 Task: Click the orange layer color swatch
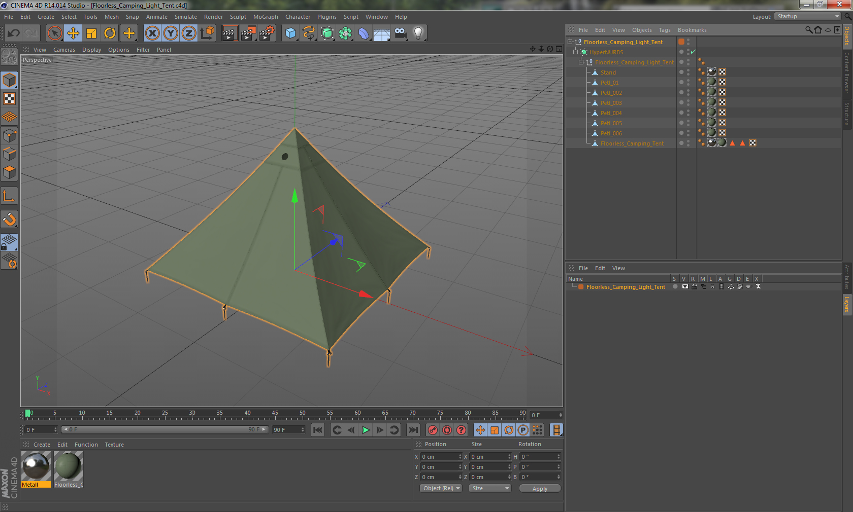click(581, 287)
